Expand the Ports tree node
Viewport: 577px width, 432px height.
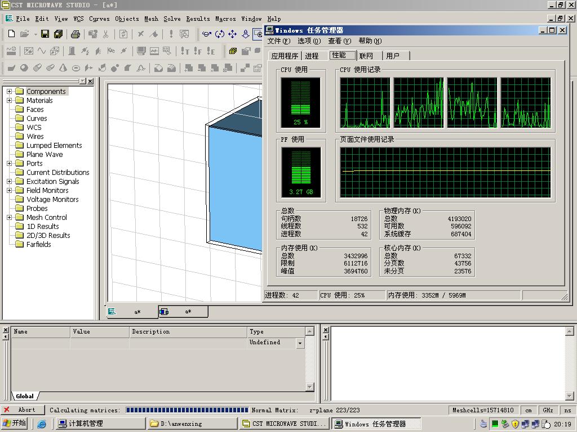pyautogui.click(x=9, y=164)
